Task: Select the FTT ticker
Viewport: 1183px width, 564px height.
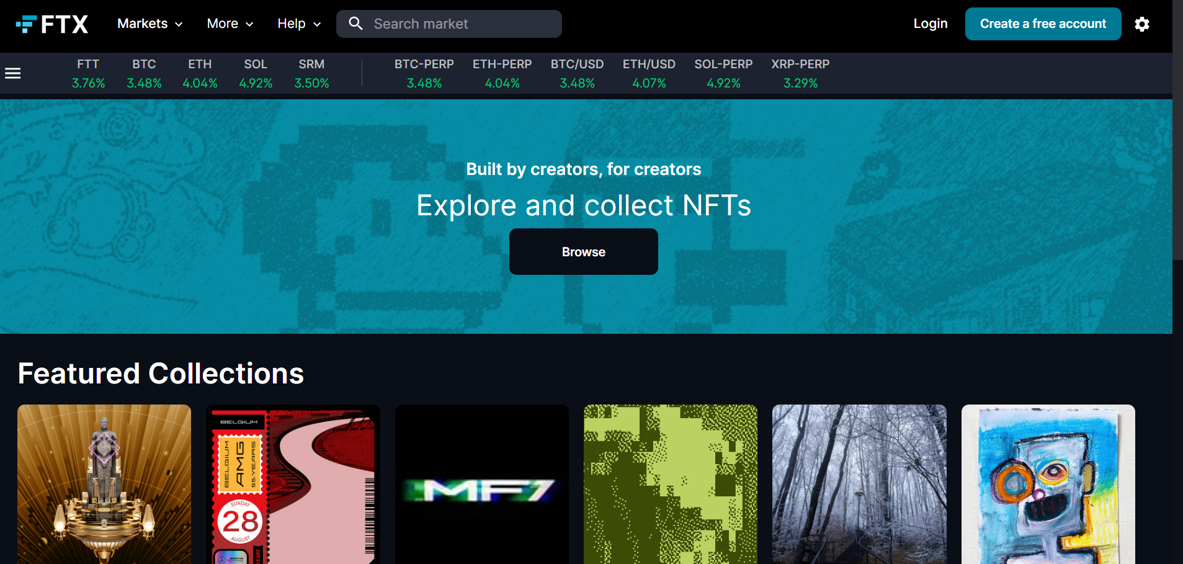Action: point(88,73)
